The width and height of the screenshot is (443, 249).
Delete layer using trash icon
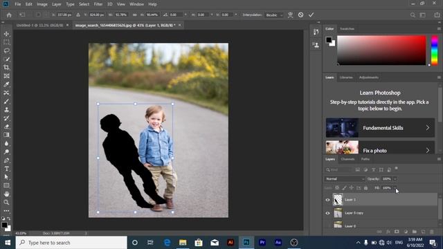point(432,232)
